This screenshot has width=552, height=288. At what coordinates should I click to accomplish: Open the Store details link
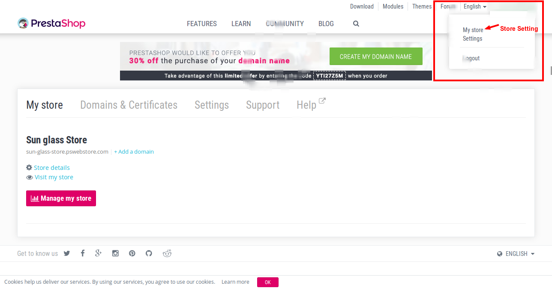[x=52, y=168]
